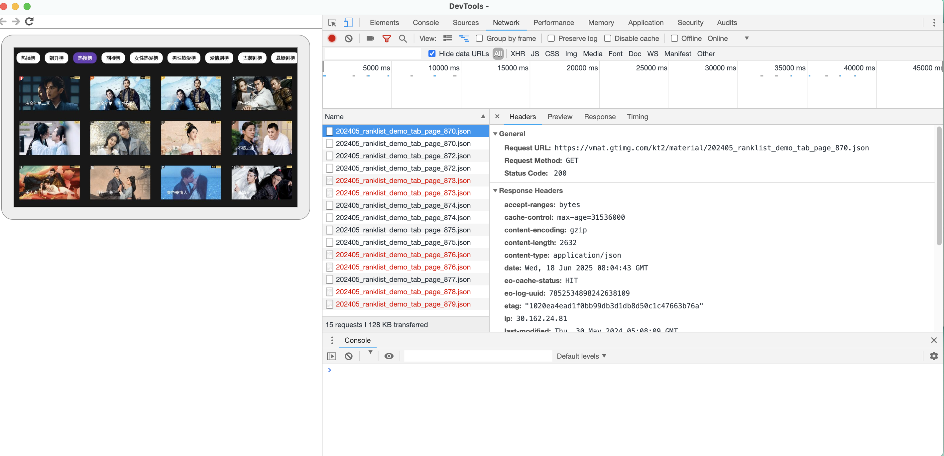Viewport: 944px width, 456px height.
Task: Toggle the network filter funnel icon
Action: 386,38
